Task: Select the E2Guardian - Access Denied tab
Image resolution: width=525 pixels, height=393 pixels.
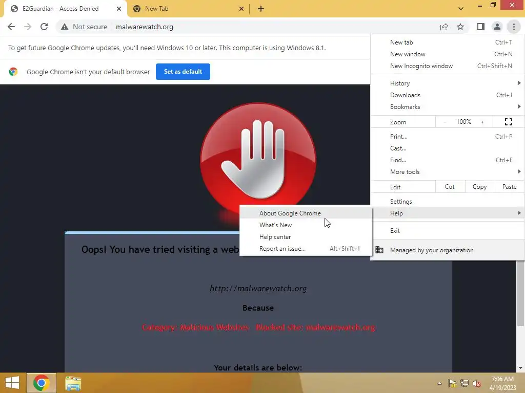Action: (x=65, y=9)
